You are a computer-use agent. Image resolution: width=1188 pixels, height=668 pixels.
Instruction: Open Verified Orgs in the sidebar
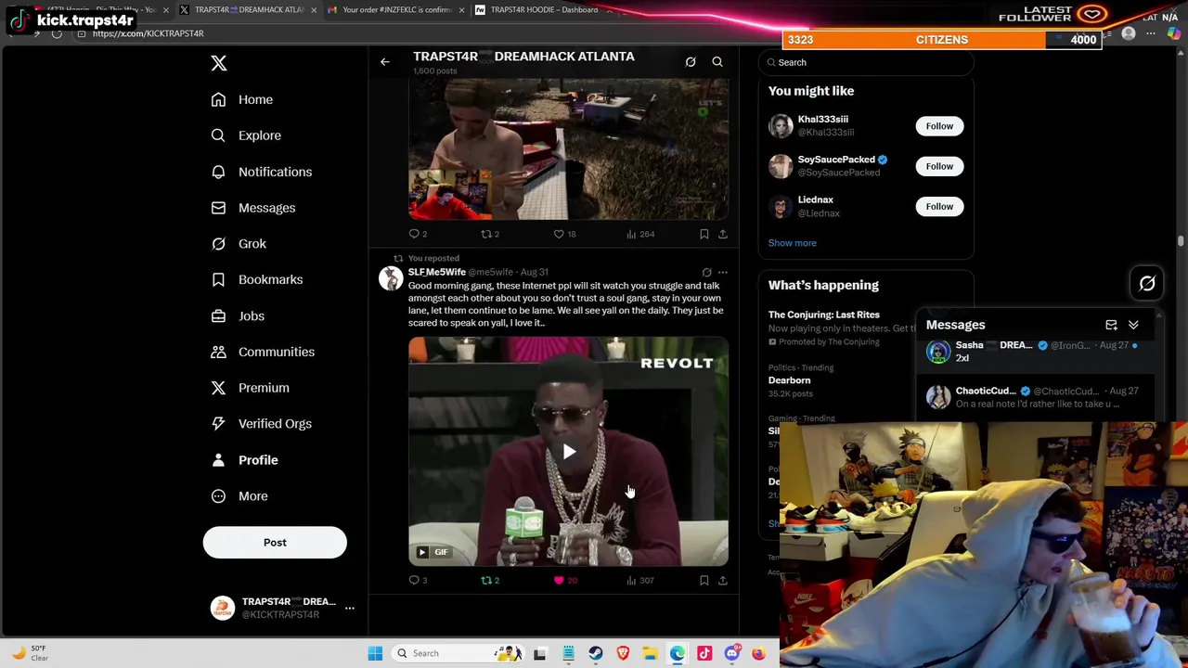point(261,424)
